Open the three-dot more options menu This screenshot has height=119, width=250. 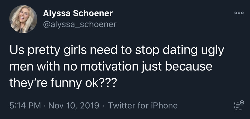(239, 13)
